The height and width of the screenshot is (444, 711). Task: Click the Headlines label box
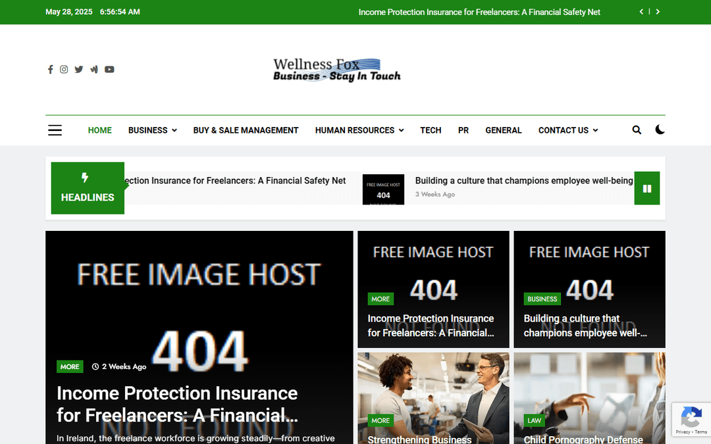pos(88,188)
